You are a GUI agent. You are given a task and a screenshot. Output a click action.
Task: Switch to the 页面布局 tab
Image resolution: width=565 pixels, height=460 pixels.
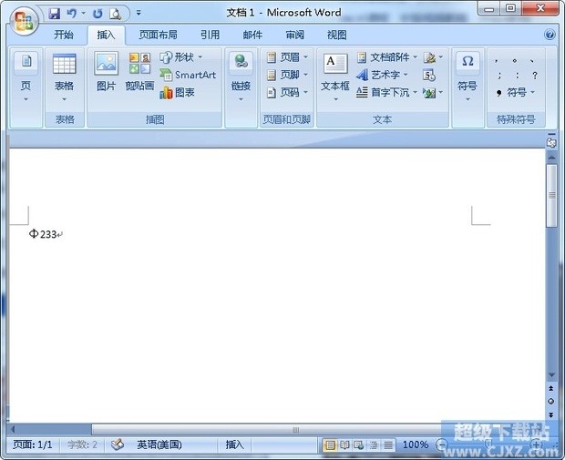pyautogui.click(x=158, y=35)
